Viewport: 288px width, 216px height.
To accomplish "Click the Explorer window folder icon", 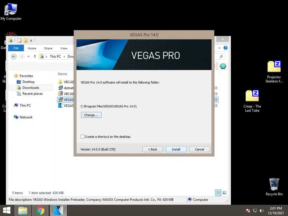I will tap(10, 40).
